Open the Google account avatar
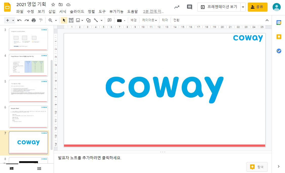This screenshot has width=285, height=173. point(276,7)
